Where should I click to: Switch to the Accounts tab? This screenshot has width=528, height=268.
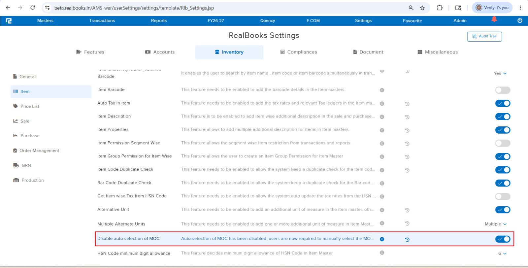(x=160, y=52)
